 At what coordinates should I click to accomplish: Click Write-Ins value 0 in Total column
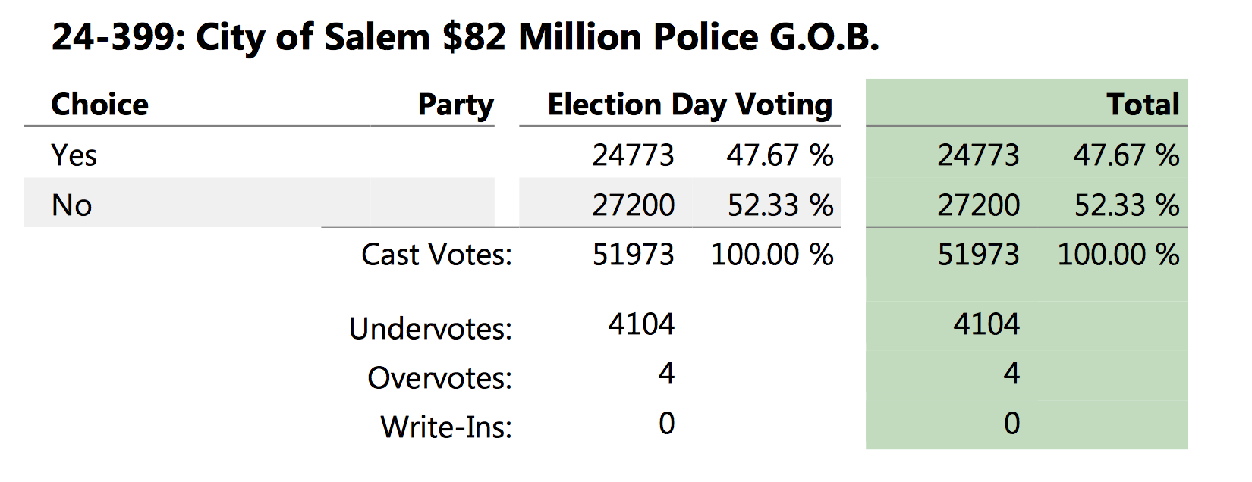tap(1011, 424)
